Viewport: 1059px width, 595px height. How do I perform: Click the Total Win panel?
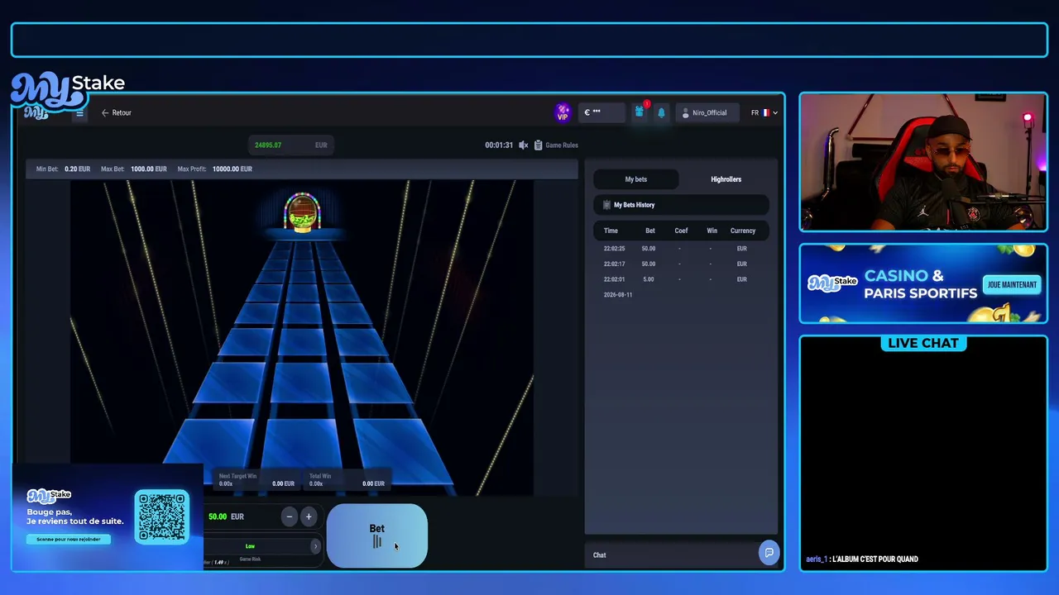click(347, 480)
